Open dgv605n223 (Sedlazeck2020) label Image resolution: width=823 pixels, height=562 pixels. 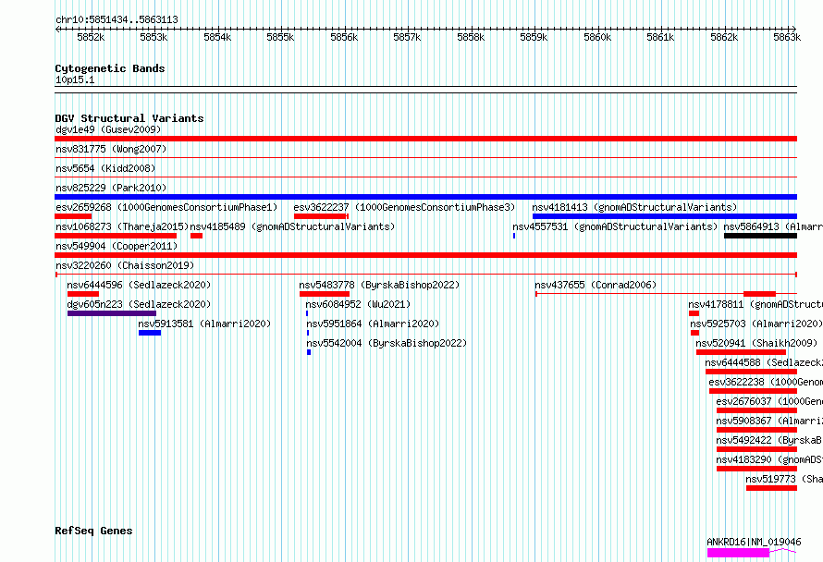(139, 304)
